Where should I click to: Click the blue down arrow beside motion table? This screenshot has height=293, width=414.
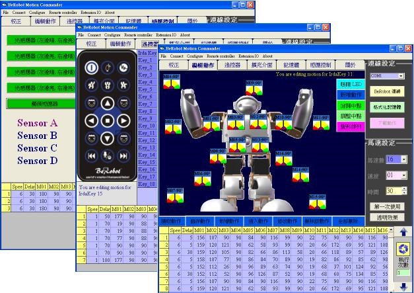pyautogui.click(x=403, y=286)
